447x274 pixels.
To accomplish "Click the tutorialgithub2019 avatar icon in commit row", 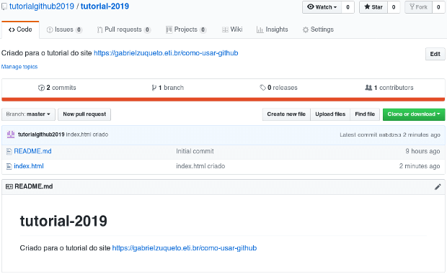I will point(11,134).
